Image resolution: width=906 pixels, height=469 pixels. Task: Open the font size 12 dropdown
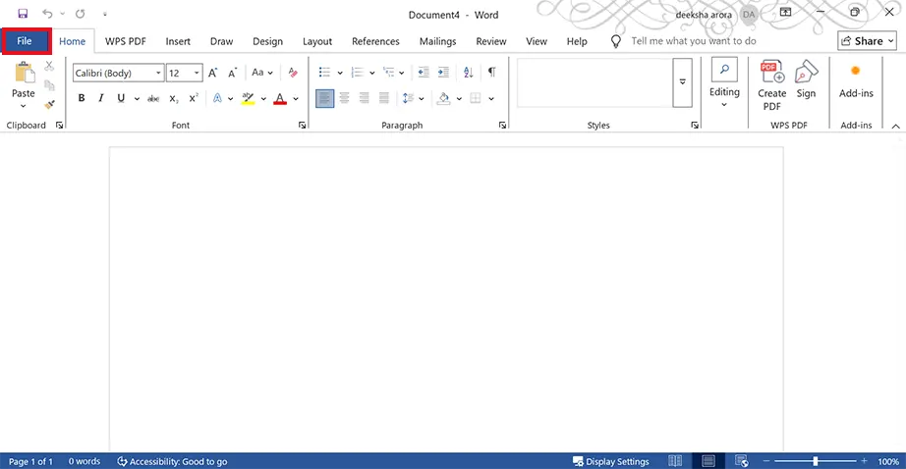point(197,74)
